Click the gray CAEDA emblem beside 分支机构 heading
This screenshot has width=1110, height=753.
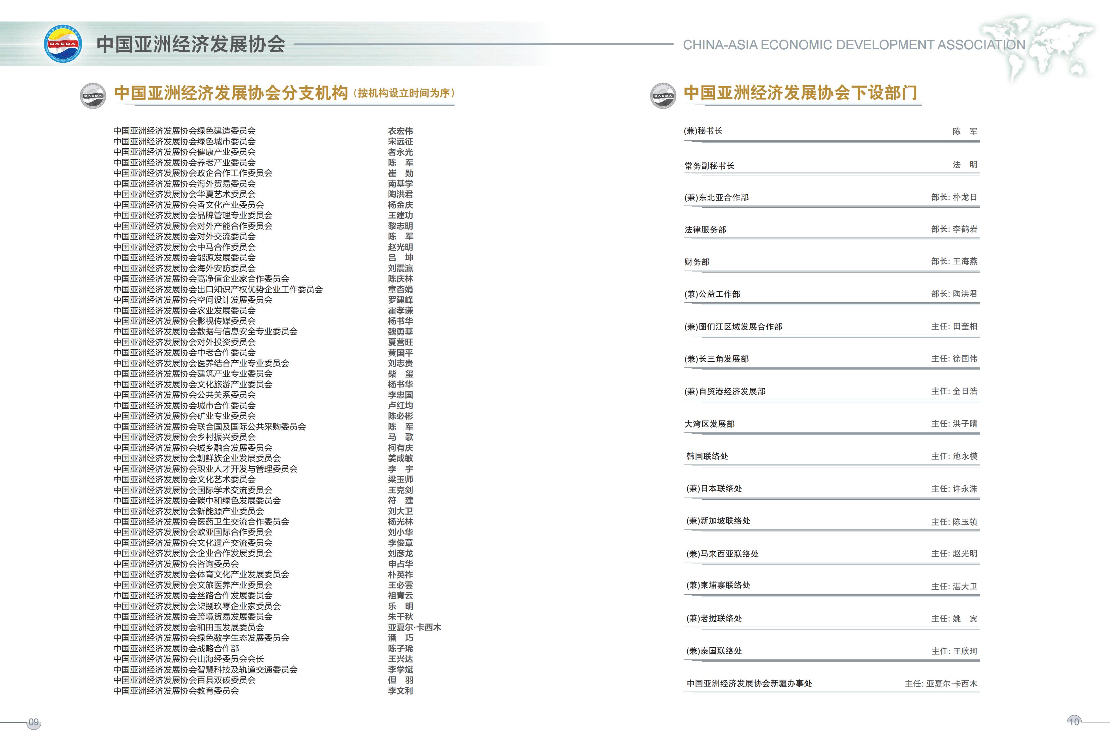tap(93, 96)
